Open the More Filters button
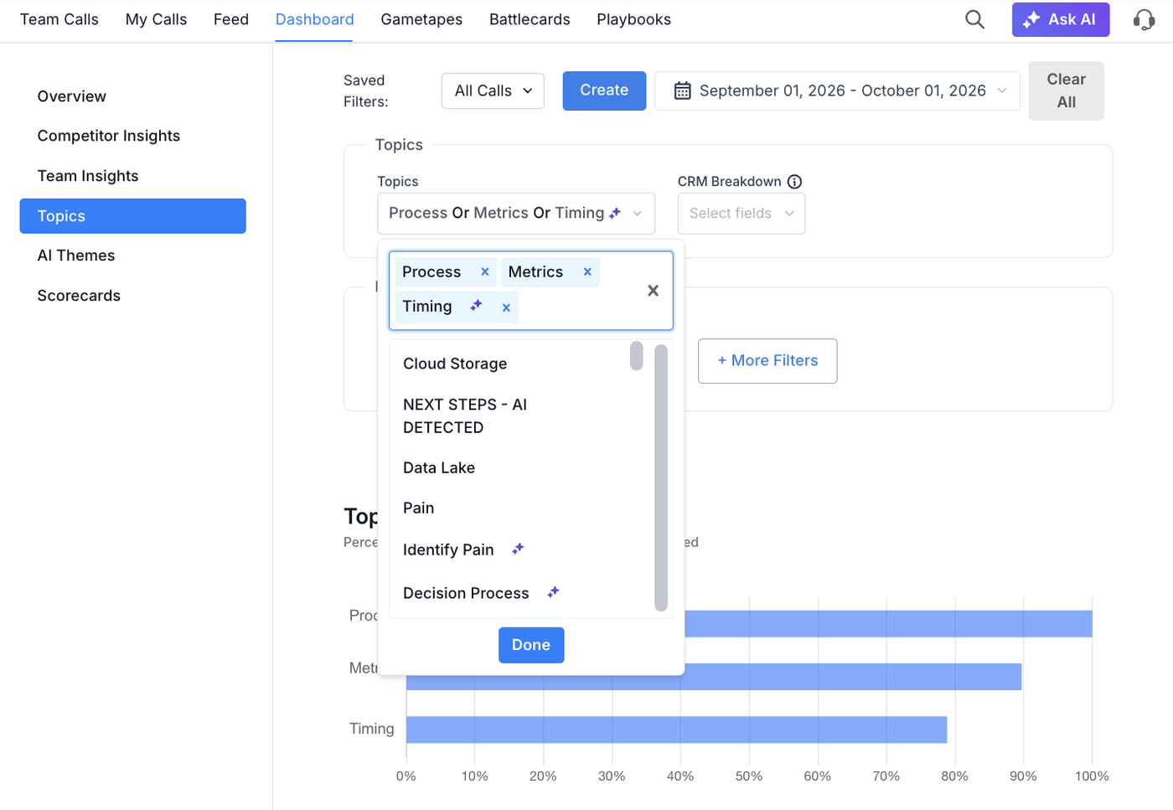Viewport: 1173px width, 810px height. [767, 361]
